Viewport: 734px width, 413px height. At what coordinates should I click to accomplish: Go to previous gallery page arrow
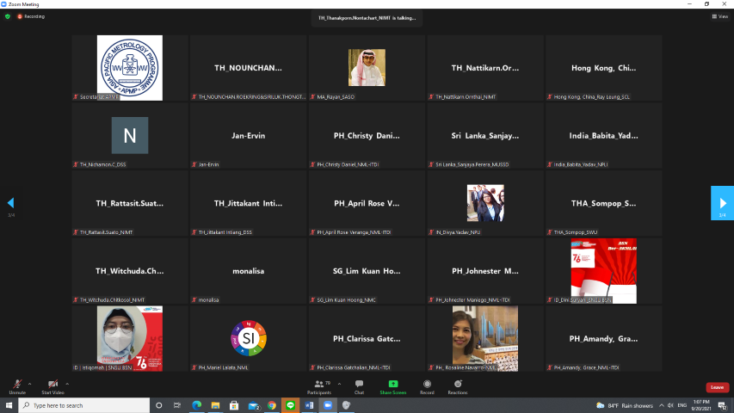click(x=10, y=203)
